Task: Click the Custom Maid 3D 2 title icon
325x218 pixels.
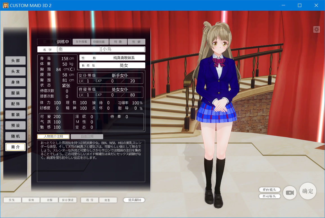Action: point(6,5)
